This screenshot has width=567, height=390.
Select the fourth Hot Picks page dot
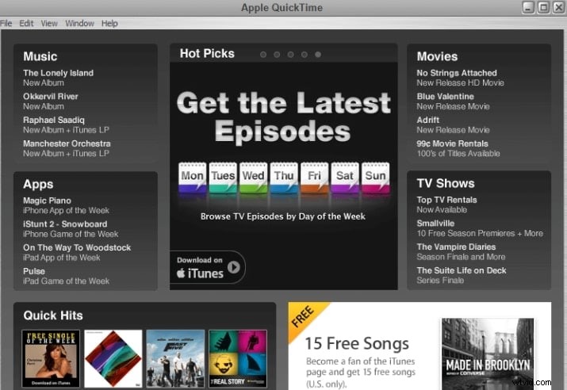pyautogui.click(x=305, y=55)
